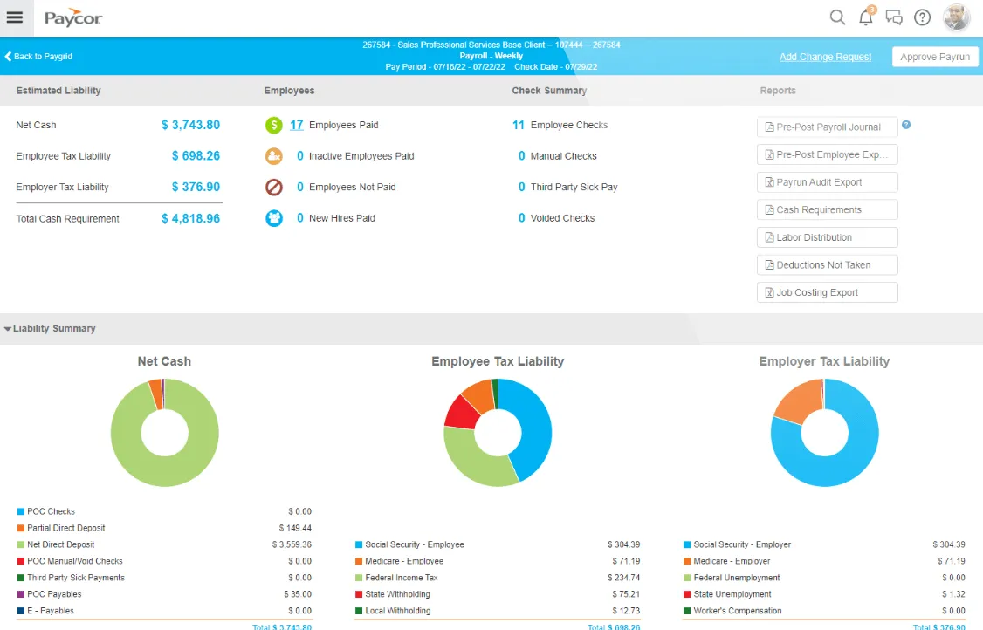983x630 pixels.
Task: Click Third Party Sick Payments legend label
Action: (x=76, y=578)
